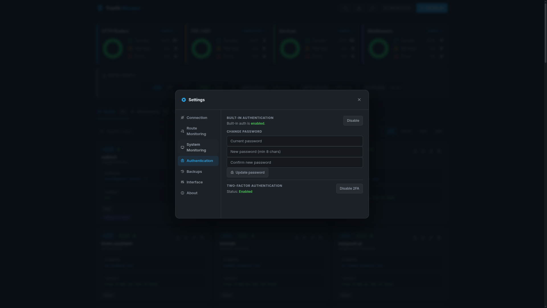547x308 pixels.
Task: Click the New password input field
Action: [x=295, y=151]
